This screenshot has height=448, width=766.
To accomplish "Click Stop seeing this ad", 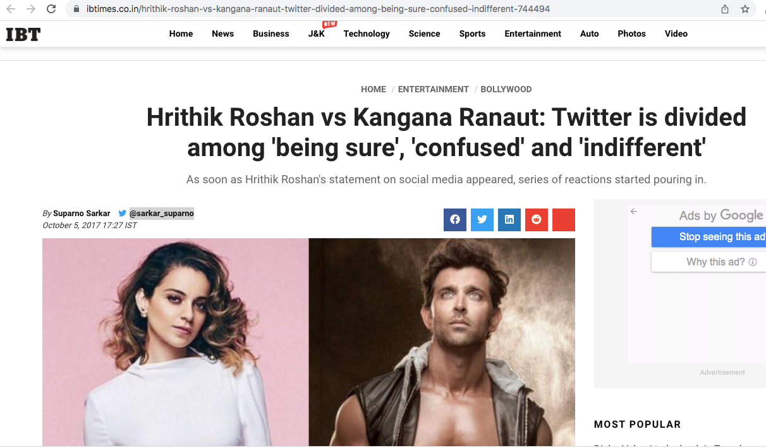I will point(708,237).
